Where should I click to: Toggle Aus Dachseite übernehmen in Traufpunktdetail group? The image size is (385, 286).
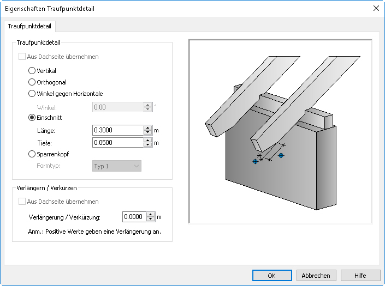pos(58,57)
